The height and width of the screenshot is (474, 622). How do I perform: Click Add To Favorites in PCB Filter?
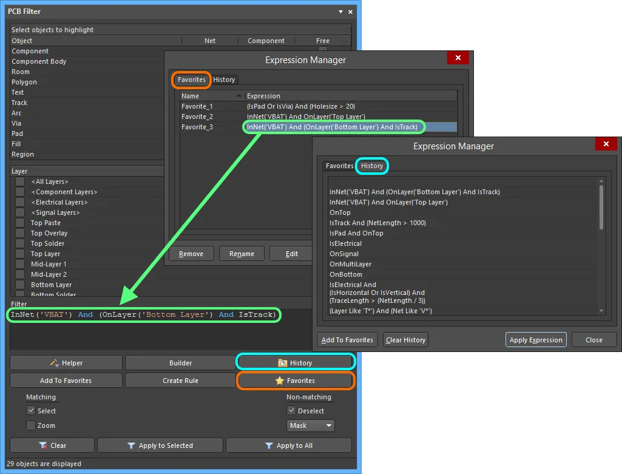[x=66, y=381]
